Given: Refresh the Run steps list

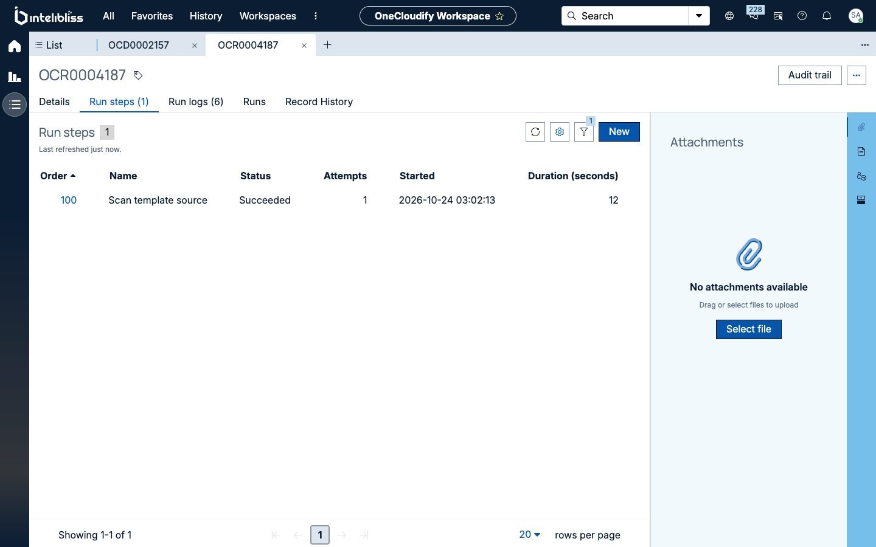Looking at the screenshot, I should [x=535, y=132].
